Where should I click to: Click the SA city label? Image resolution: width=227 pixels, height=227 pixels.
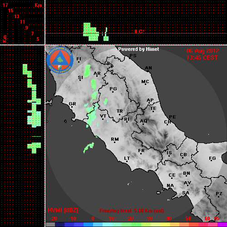click(186, 193)
